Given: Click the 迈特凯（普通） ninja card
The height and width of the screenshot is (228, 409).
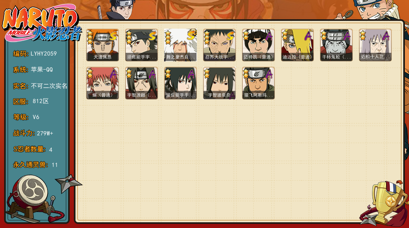Looking at the screenshot, I should [258, 45].
